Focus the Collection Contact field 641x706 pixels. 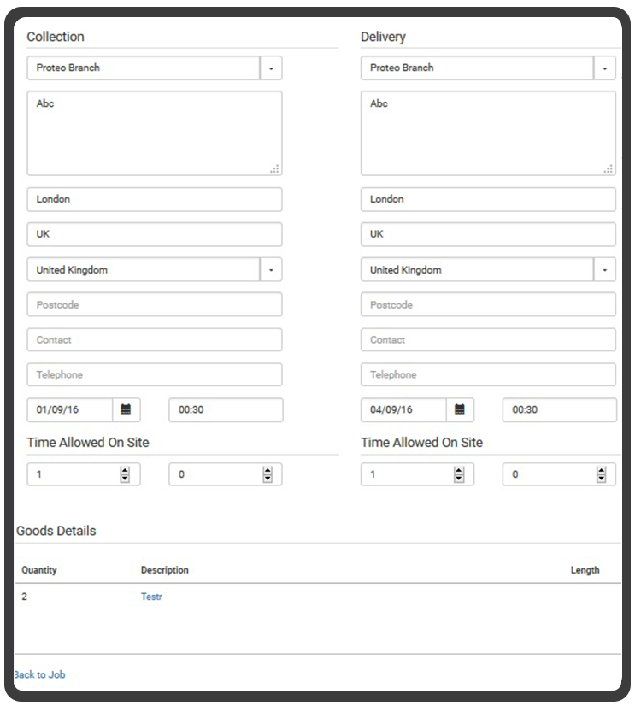click(x=155, y=339)
